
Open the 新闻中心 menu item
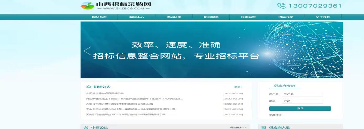pos(136,17)
